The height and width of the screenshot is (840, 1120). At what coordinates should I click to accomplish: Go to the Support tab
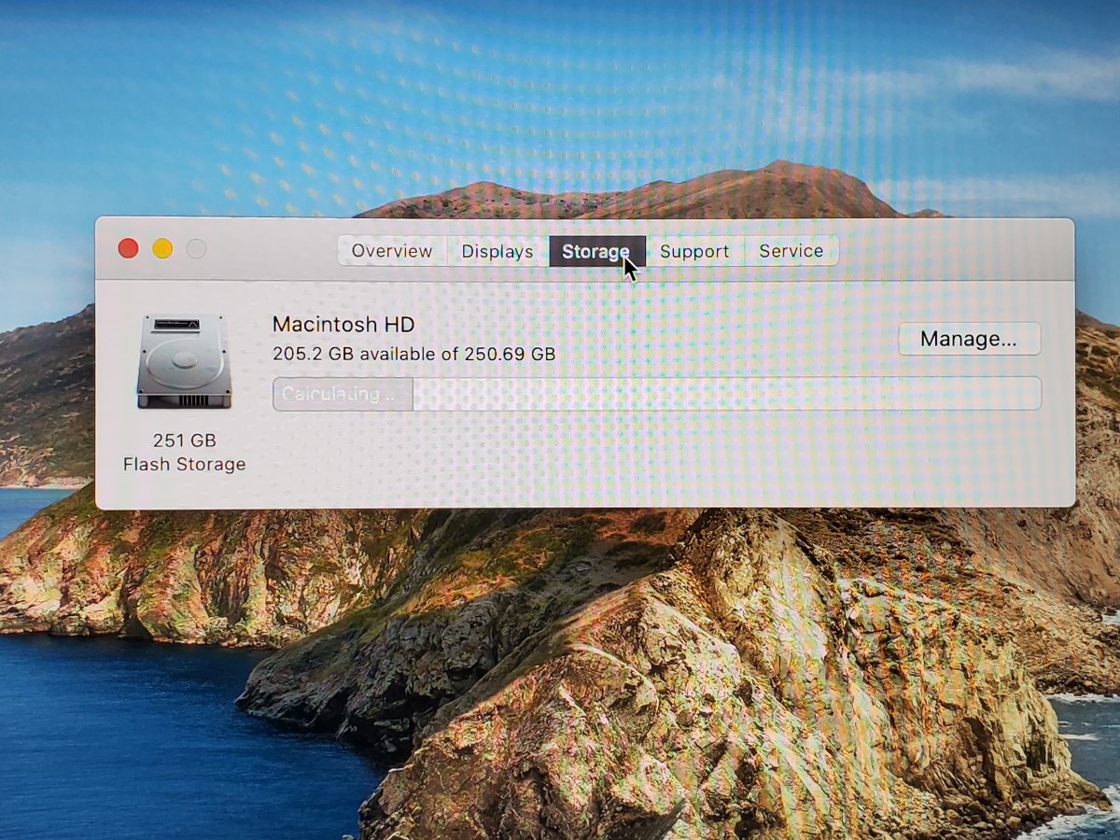point(693,251)
